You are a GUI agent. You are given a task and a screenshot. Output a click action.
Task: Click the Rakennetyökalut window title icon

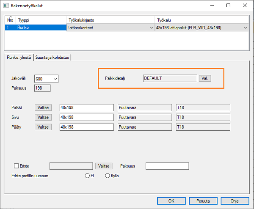(x=6, y=5)
